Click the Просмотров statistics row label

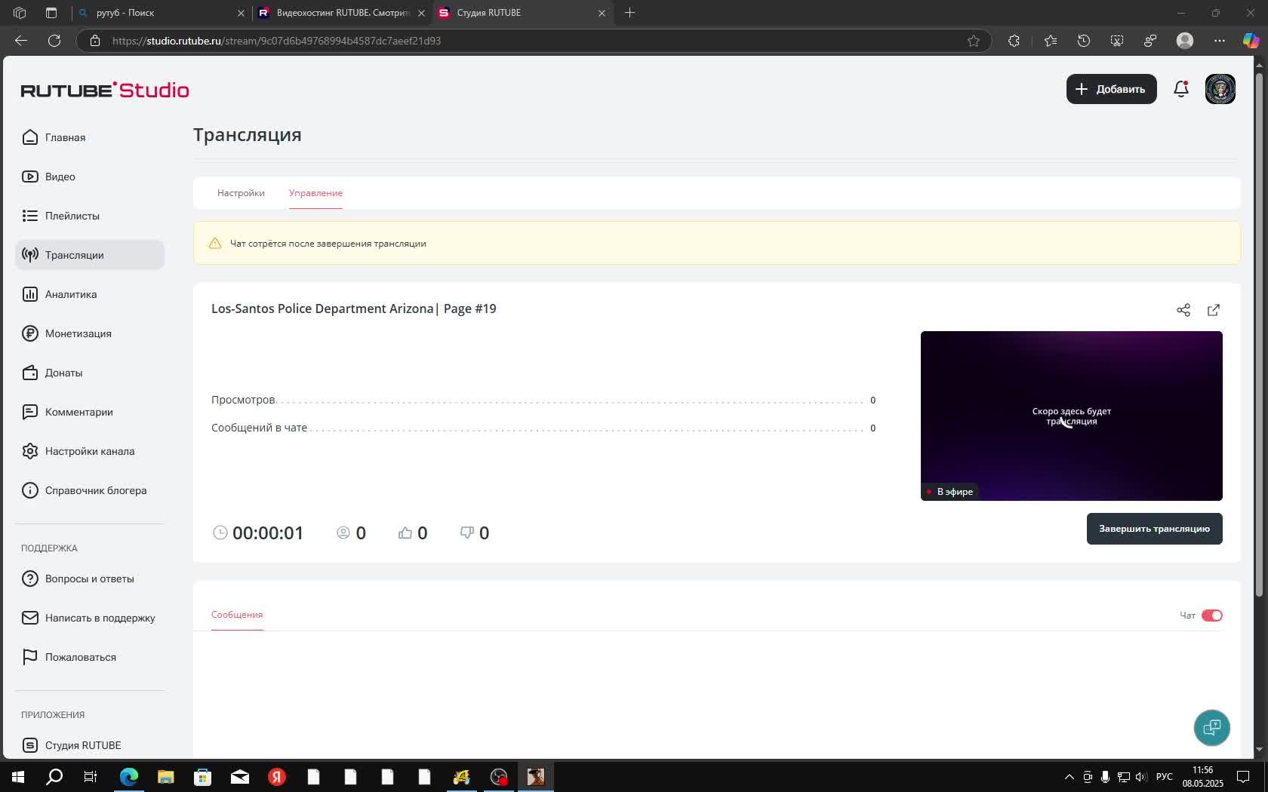pyautogui.click(x=243, y=400)
